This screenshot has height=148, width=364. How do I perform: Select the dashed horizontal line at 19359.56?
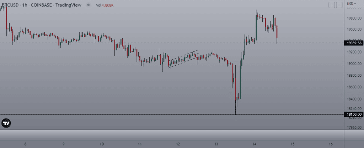172,43
